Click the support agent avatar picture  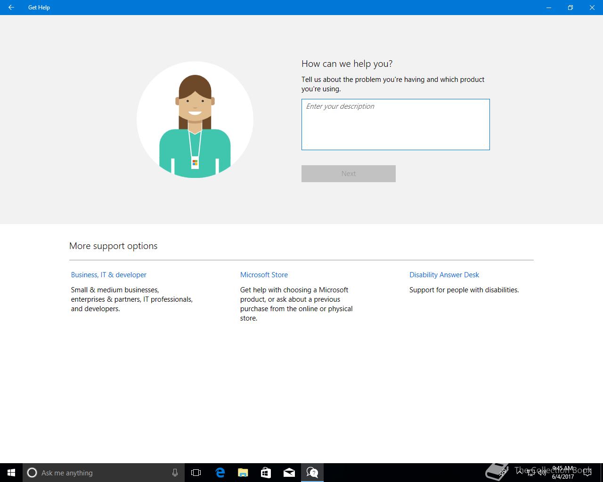(195, 120)
